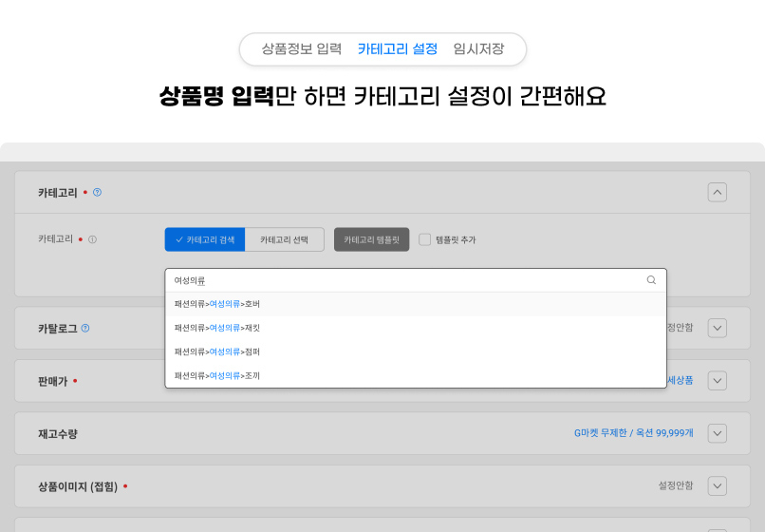Collapse the 카테고리 section
Screen dimensions: 765x532
click(x=718, y=193)
